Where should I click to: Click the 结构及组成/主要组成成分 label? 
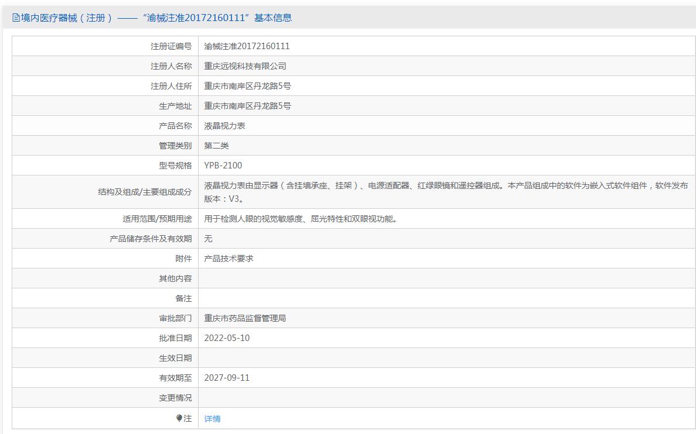click(145, 192)
